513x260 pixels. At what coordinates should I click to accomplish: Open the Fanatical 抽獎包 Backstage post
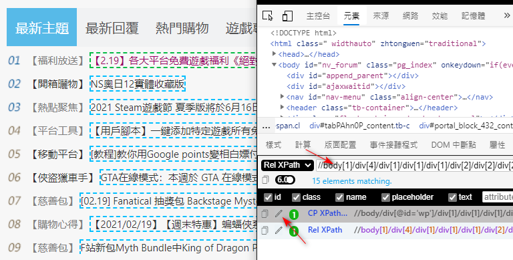[168, 201]
